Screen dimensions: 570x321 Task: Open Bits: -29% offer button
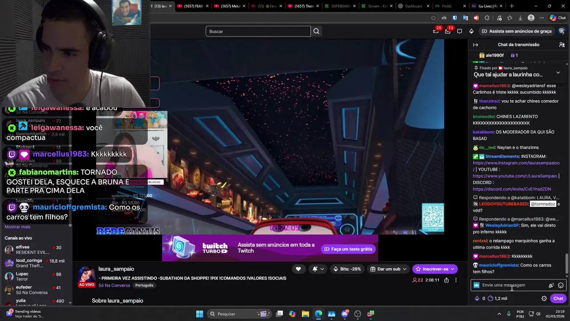pyautogui.click(x=347, y=269)
